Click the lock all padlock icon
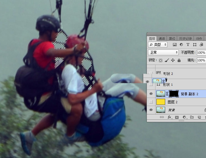This screenshot has width=206, height=158. (x=179, y=60)
